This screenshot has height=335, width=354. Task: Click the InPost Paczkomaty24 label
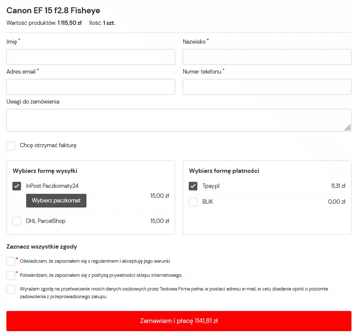[x=52, y=186]
